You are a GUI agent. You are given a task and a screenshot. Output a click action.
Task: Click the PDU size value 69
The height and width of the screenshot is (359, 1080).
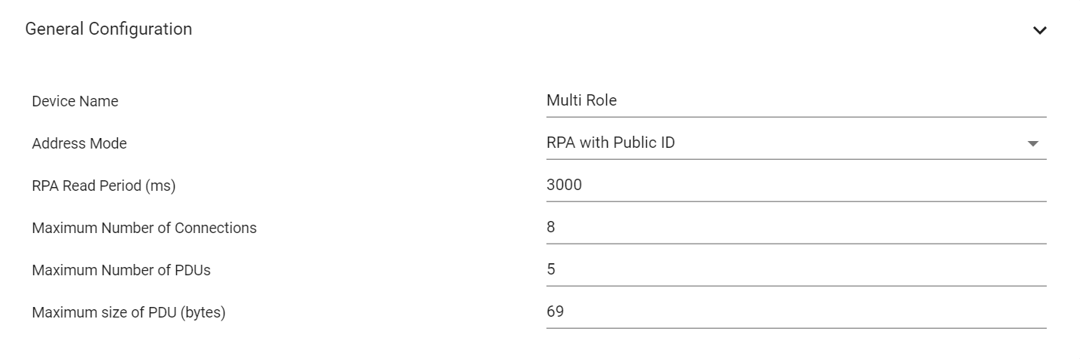(555, 311)
